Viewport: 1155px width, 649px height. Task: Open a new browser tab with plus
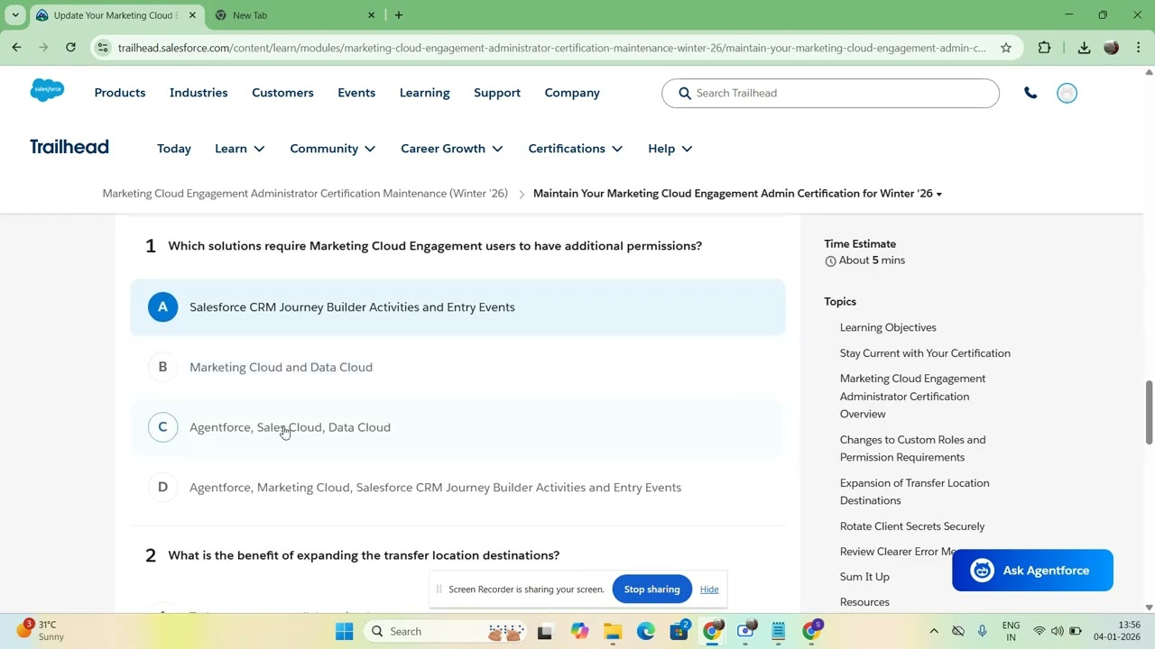click(399, 15)
